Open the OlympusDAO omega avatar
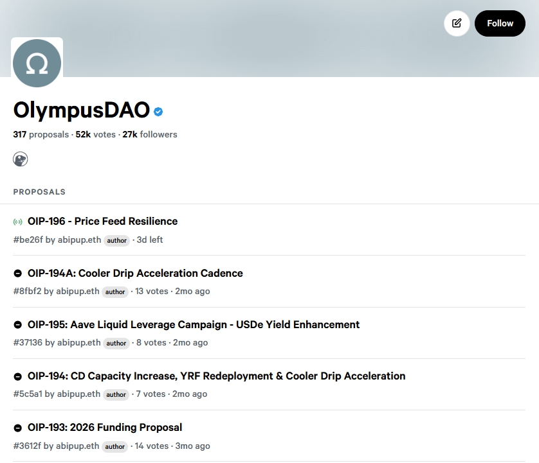Screen dimensions: 539x463 coord(37,63)
